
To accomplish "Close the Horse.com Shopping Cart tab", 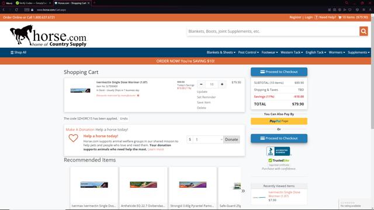I will 89,3.
